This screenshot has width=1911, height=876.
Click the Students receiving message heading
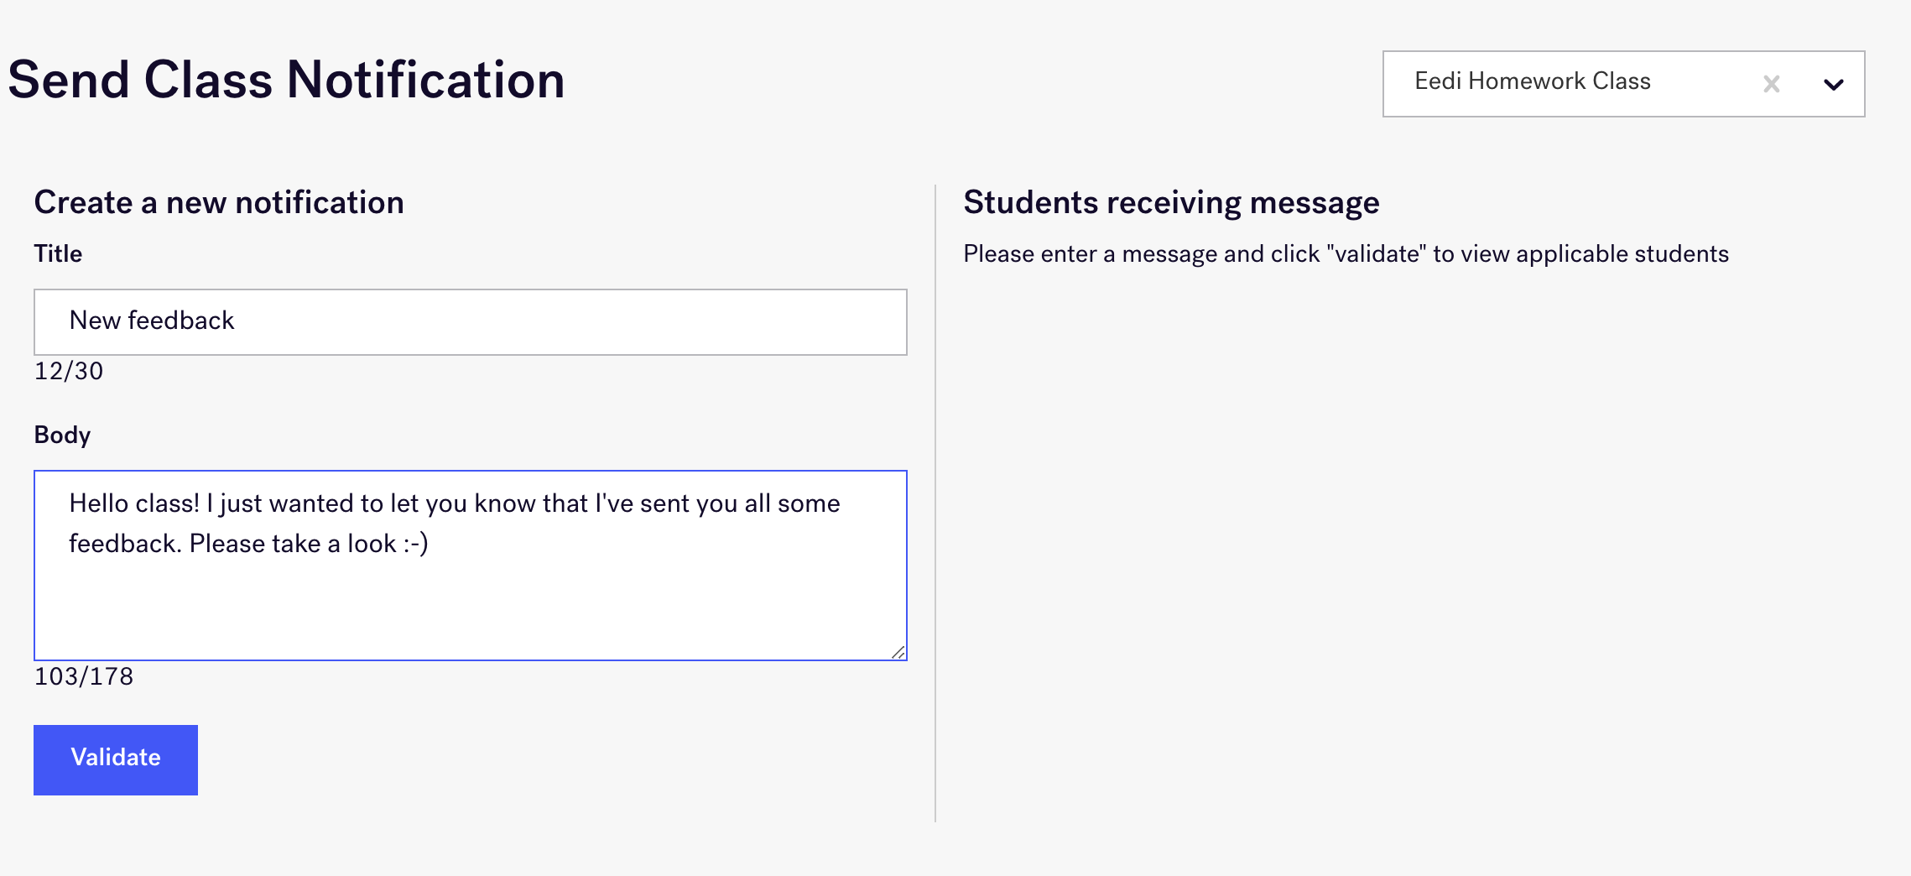[1171, 202]
